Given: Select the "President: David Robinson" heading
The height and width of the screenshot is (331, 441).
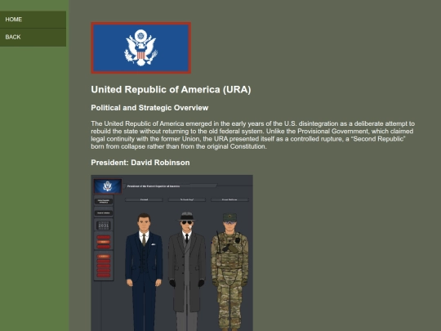Looking at the screenshot, I should pos(140,163).
